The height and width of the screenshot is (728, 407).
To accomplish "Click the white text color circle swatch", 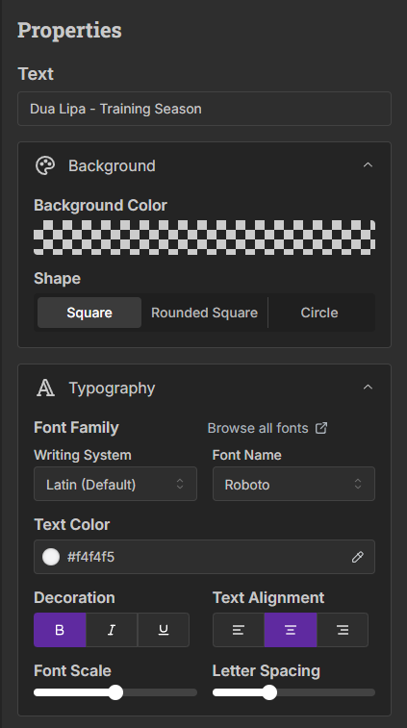I will (51, 557).
